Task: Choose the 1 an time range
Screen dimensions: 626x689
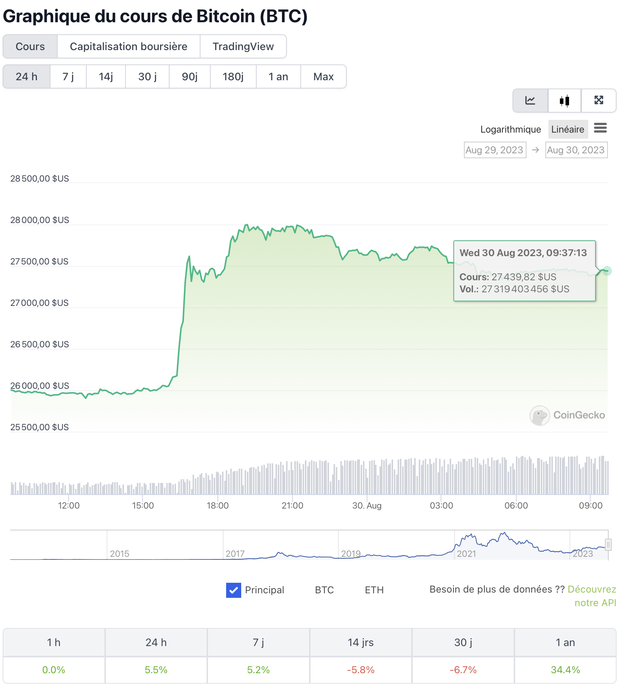Action: click(x=278, y=76)
